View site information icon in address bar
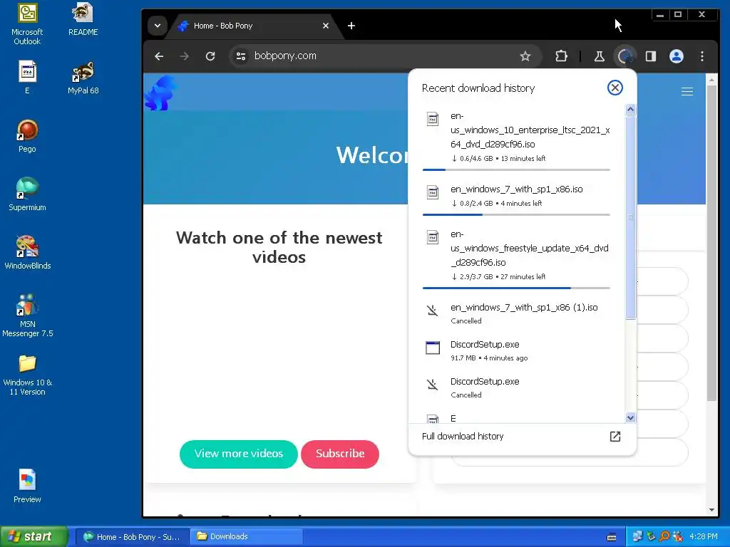 tap(241, 56)
